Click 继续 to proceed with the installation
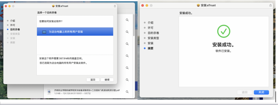Screen dimensions: 278x105 coord(107,80)
